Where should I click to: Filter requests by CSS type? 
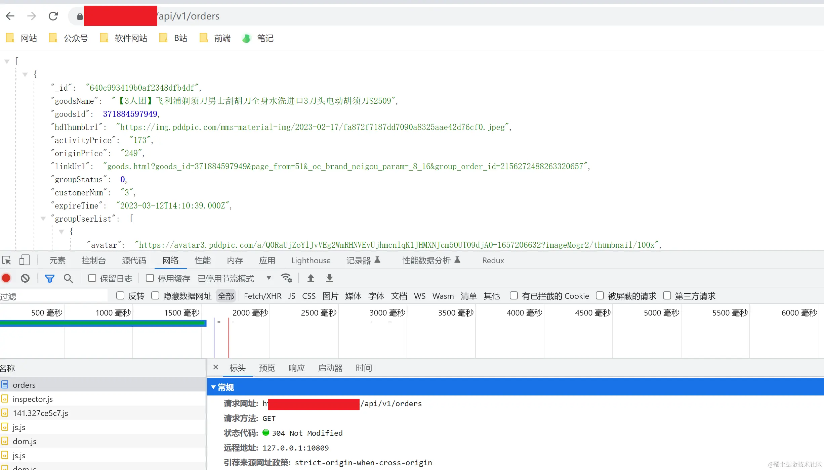tap(309, 296)
